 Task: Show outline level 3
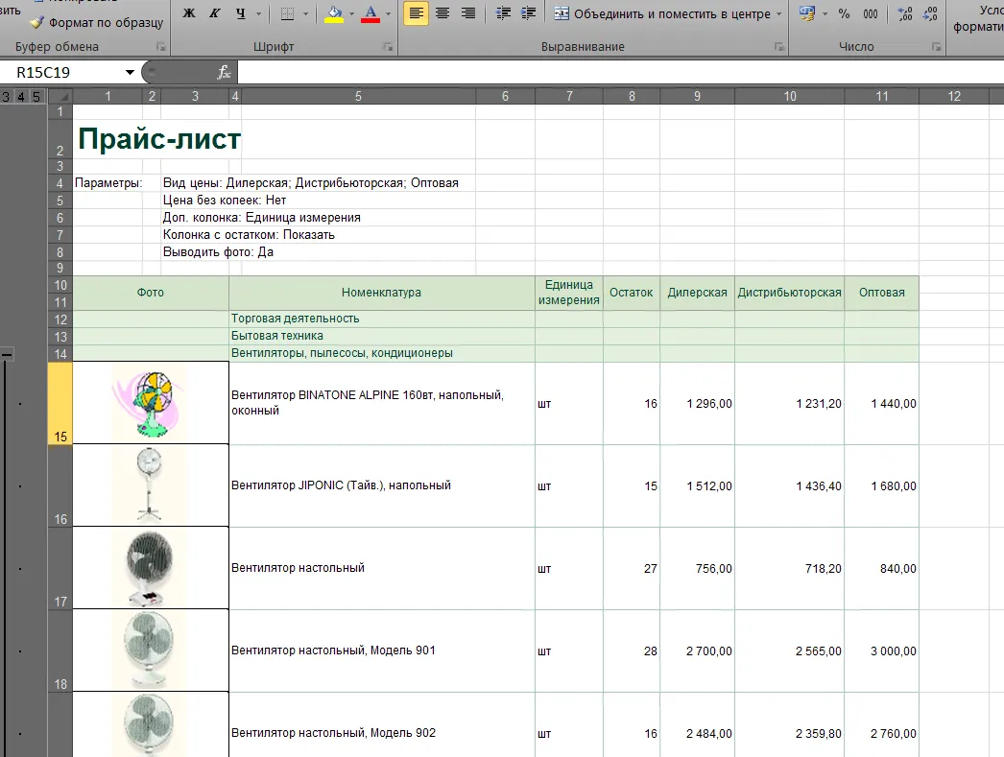click(6, 97)
